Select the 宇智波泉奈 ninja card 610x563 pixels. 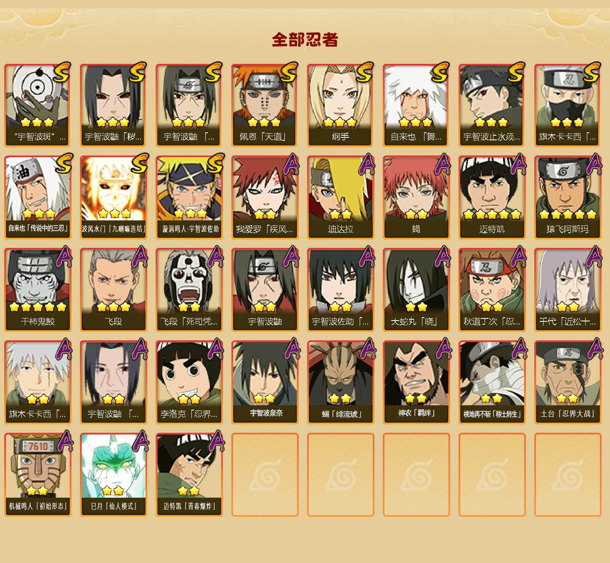[265, 382]
